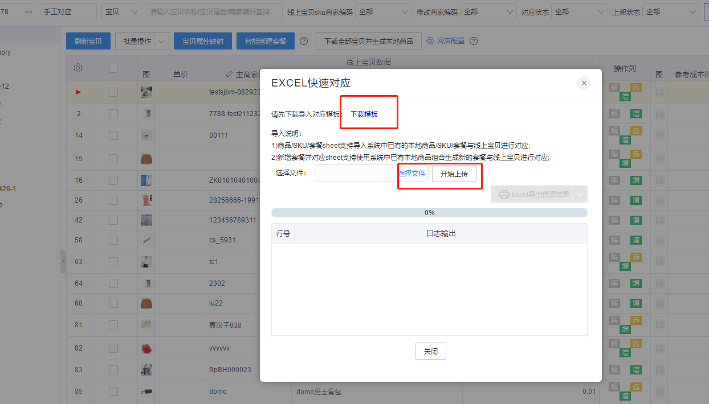Click the 宝贝名称 search input field
The image size is (709, 404).
pos(214,11)
